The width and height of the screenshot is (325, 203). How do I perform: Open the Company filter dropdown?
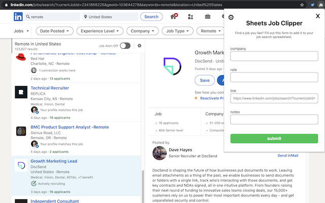(x=143, y=31)
